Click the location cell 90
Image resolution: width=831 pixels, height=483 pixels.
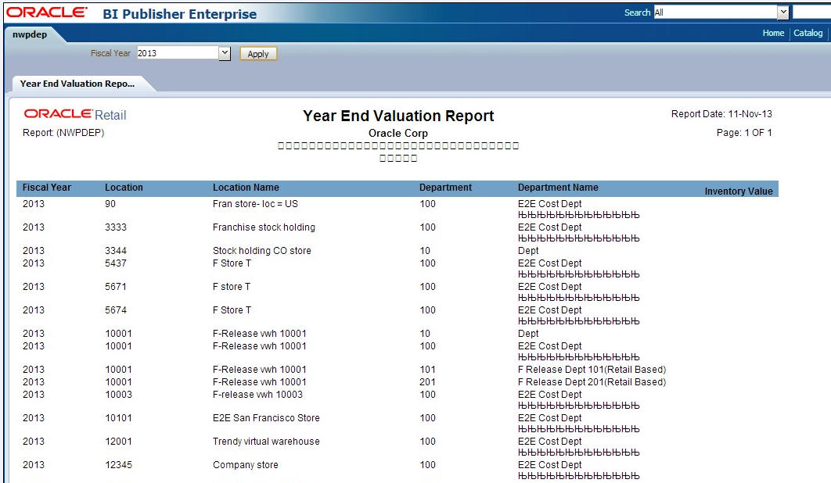(110, 204)
